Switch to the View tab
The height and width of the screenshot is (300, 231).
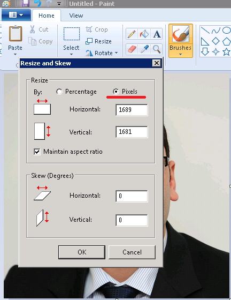coord(76,16)
